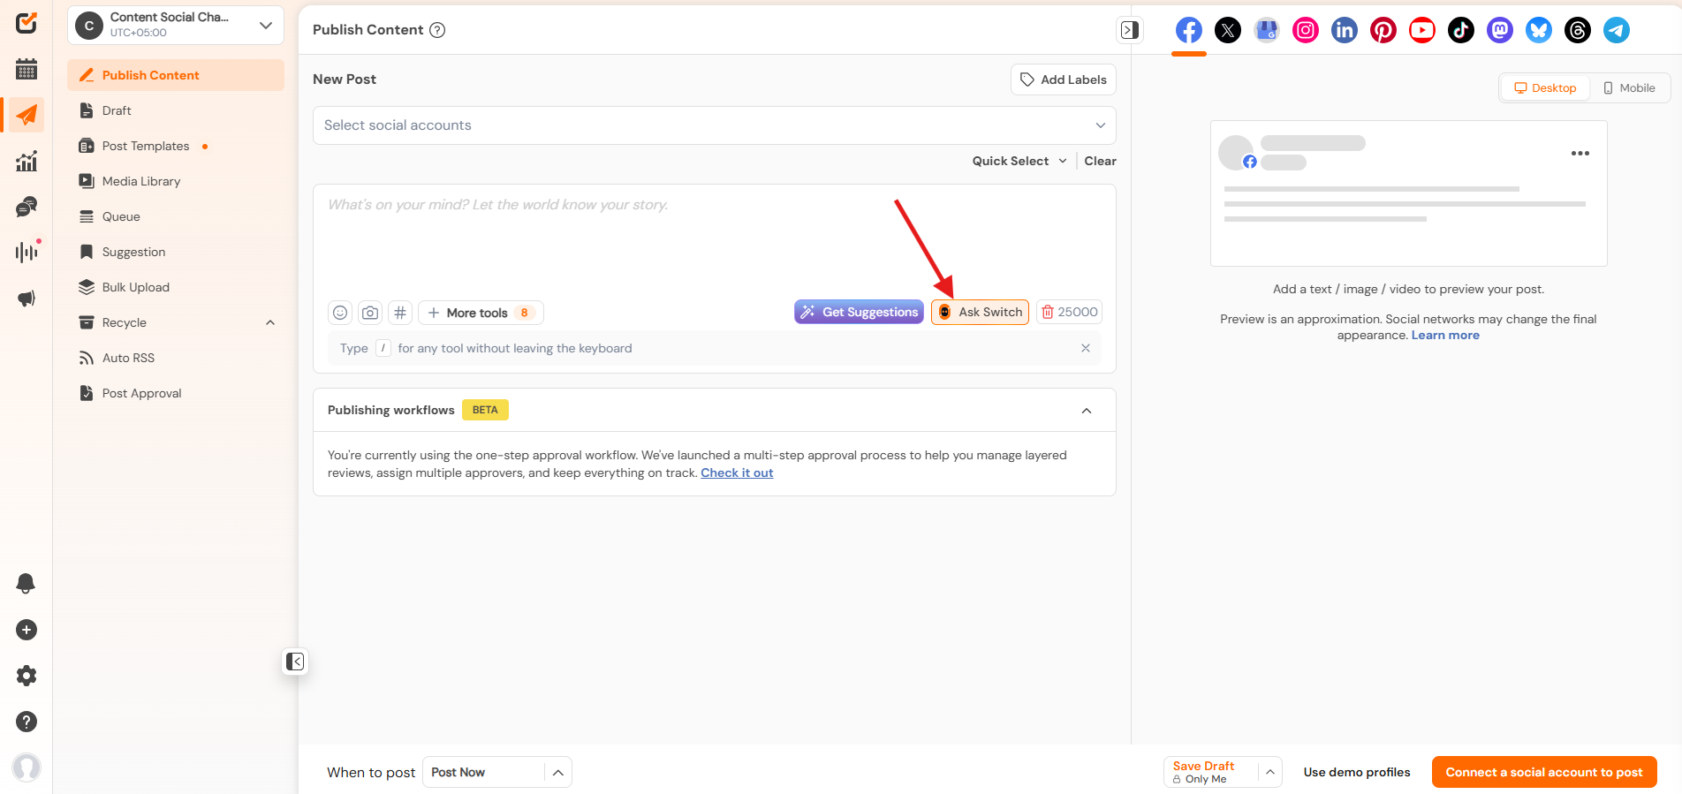This screenshot has width=1682, height=794.
Task: Open settings gear icon in left rail
Action: click(x=27, y=676)
